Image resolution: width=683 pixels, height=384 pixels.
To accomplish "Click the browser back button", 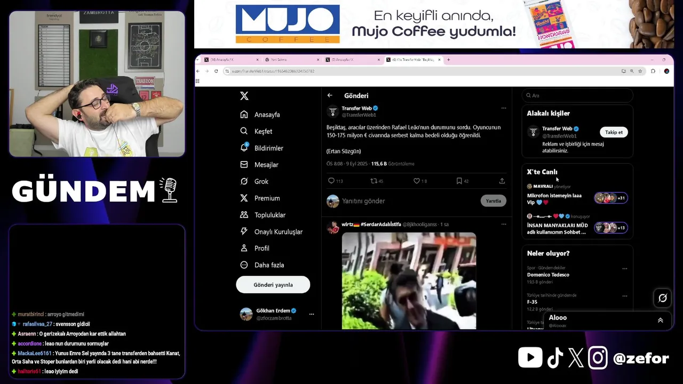I will (x=198, y=71).
